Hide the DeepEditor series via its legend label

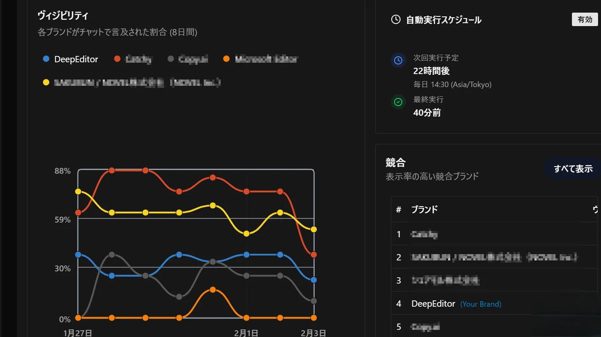(76, 59)
